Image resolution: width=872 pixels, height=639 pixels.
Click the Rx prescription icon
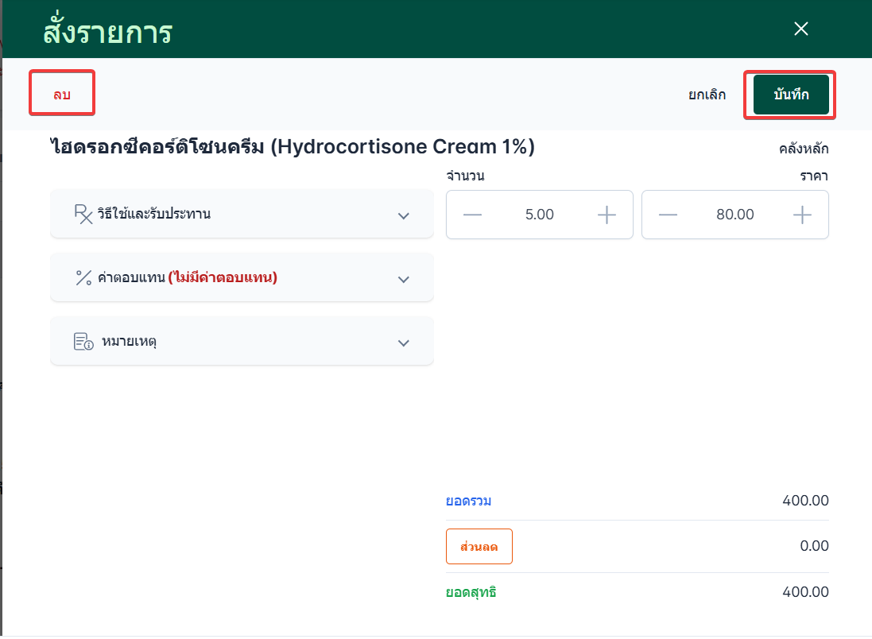click(83, 214)
